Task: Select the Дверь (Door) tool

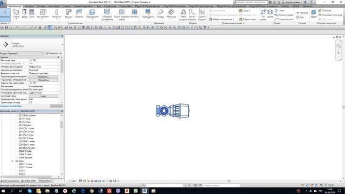Action: click(x=24, y=13)
